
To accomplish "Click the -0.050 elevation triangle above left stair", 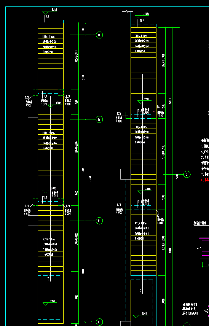I will tap(45, 13).
